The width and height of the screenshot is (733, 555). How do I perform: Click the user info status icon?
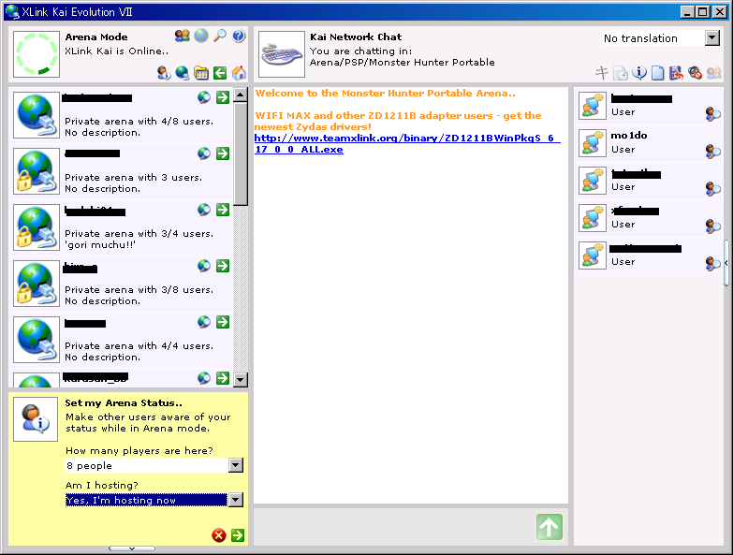click(164, 73)
